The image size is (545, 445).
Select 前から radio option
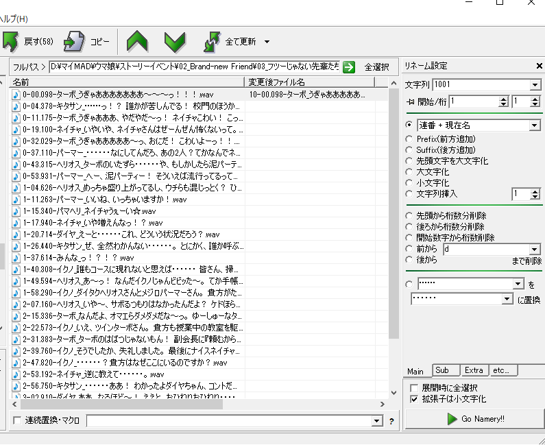409,249
